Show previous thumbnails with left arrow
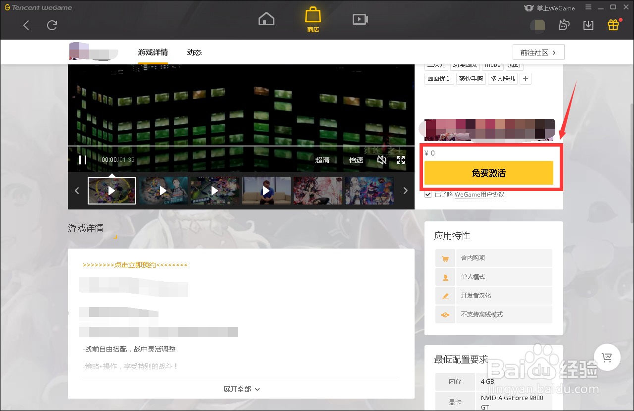634x411 pixels. coord(77,191)
